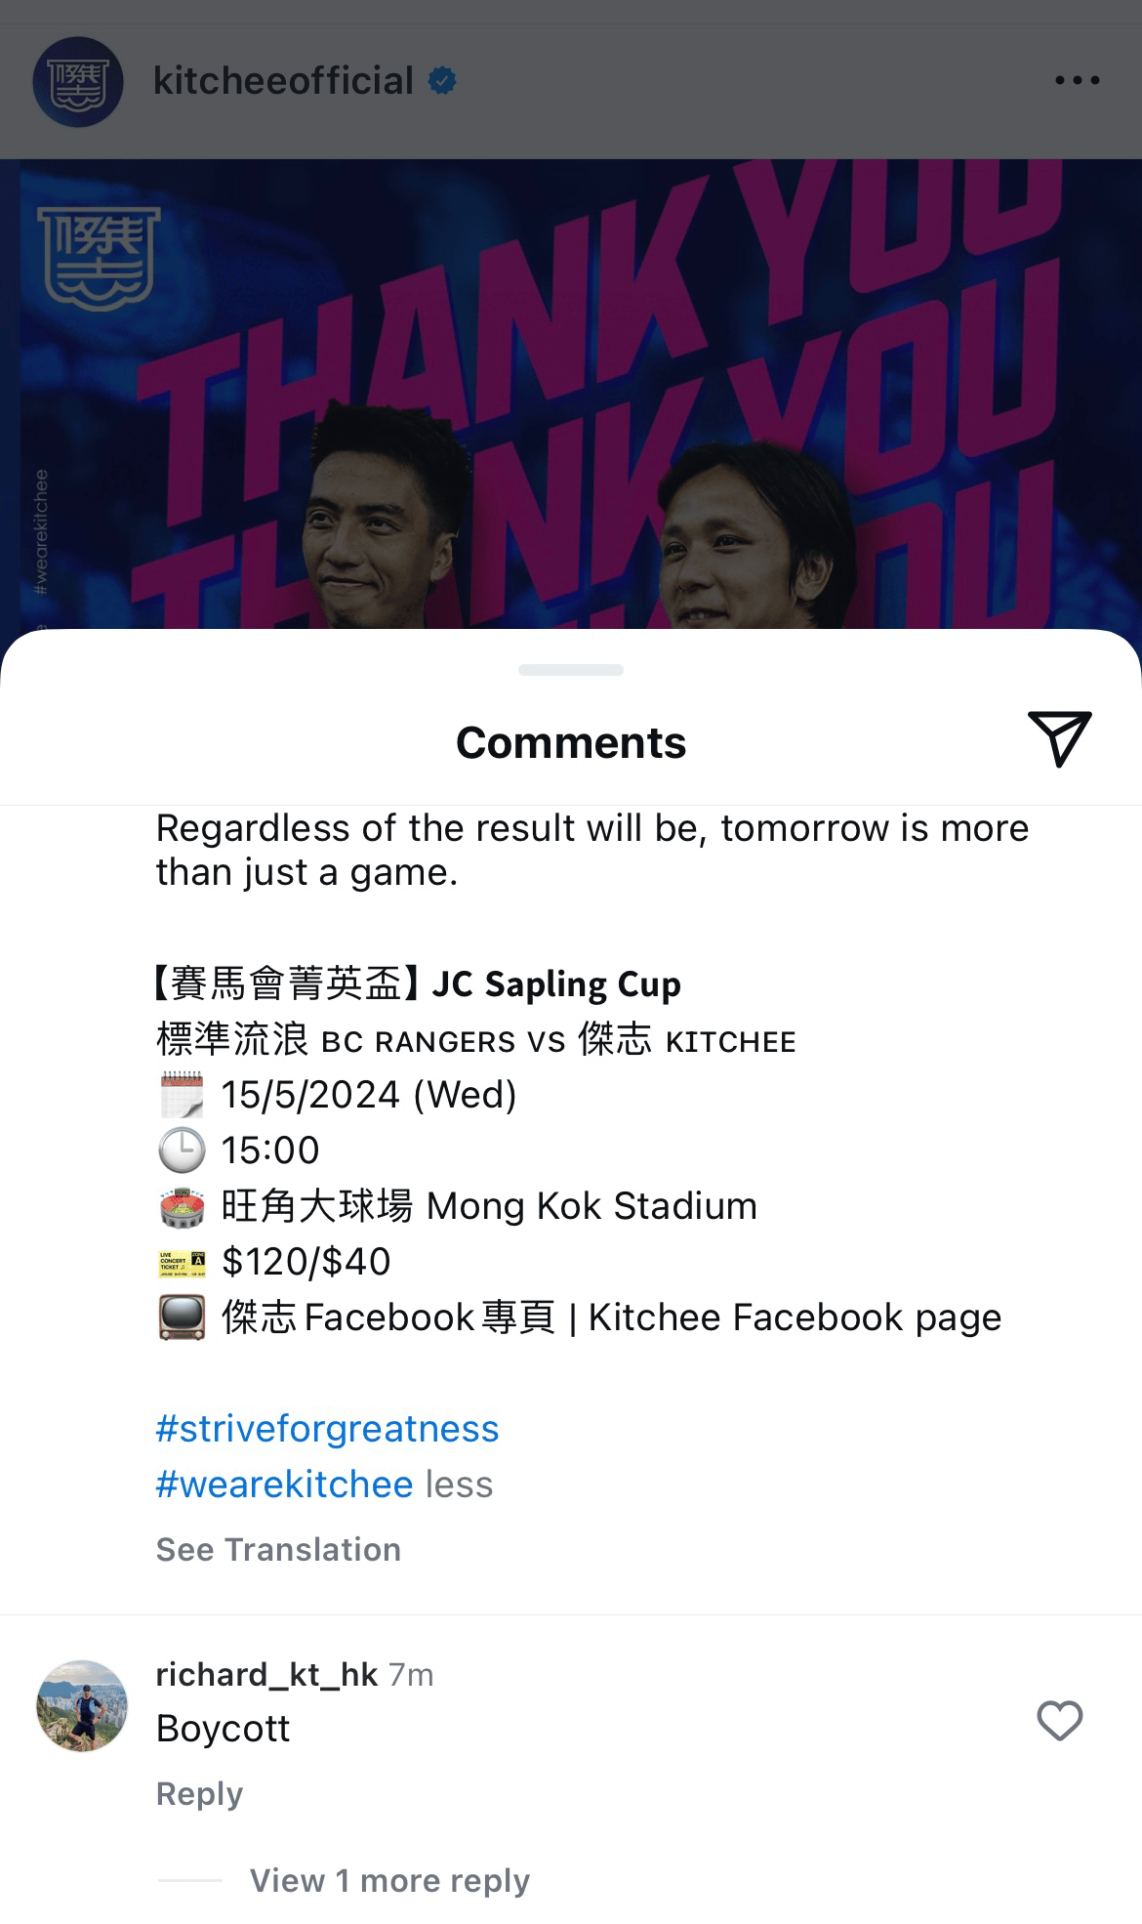Collapse the caption with "less"
Image resolution: width=1142 pixels, height=1924 pixels.
click(x=459, y=1485)
